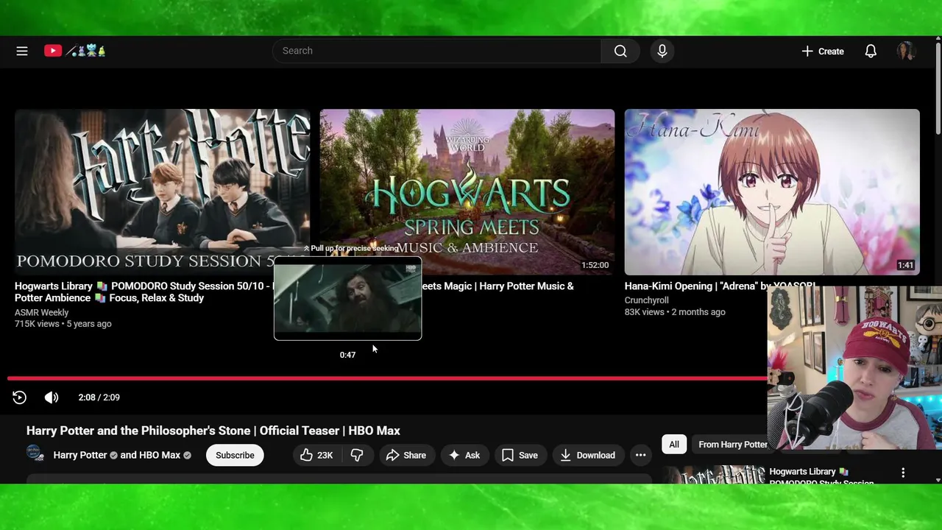Play Hogwarts Library POMODORO thumbnail
The height and width of the screenshot is (530, 942).
coord(162,191)
